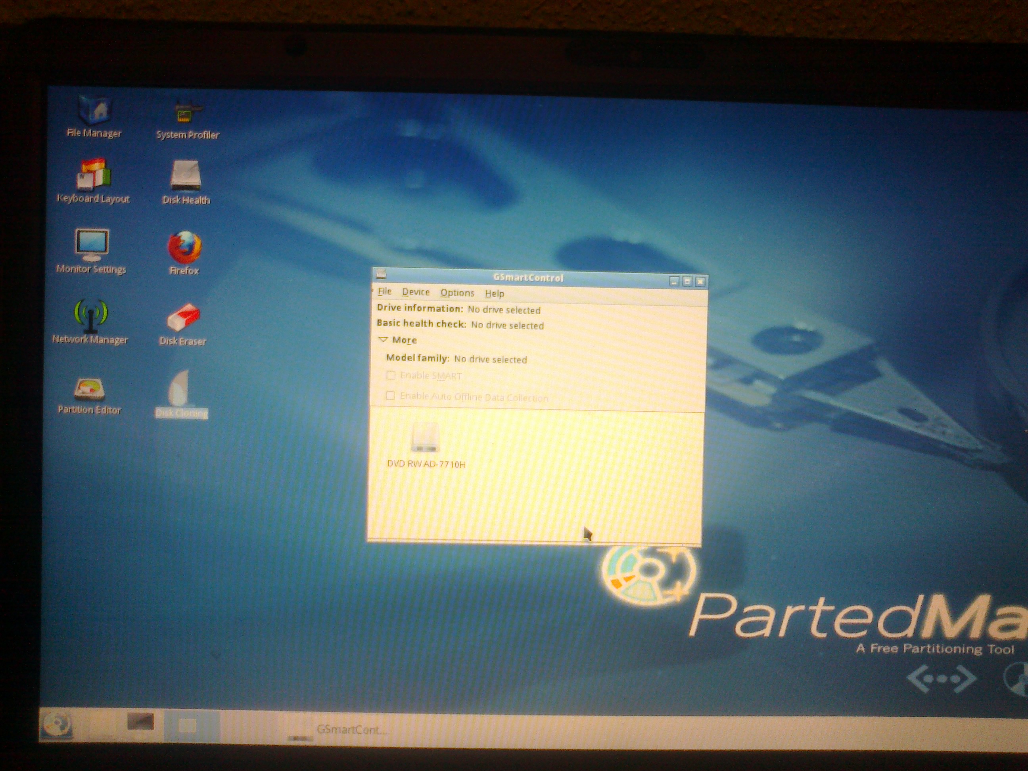Viewport: 1028px width, 771px height.
Task: Click the GSmartControl window menu icon
Action: tap(381, 274)
